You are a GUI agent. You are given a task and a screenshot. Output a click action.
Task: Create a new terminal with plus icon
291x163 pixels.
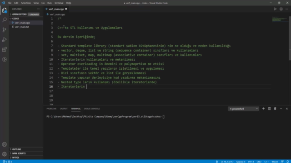[263, 109]
